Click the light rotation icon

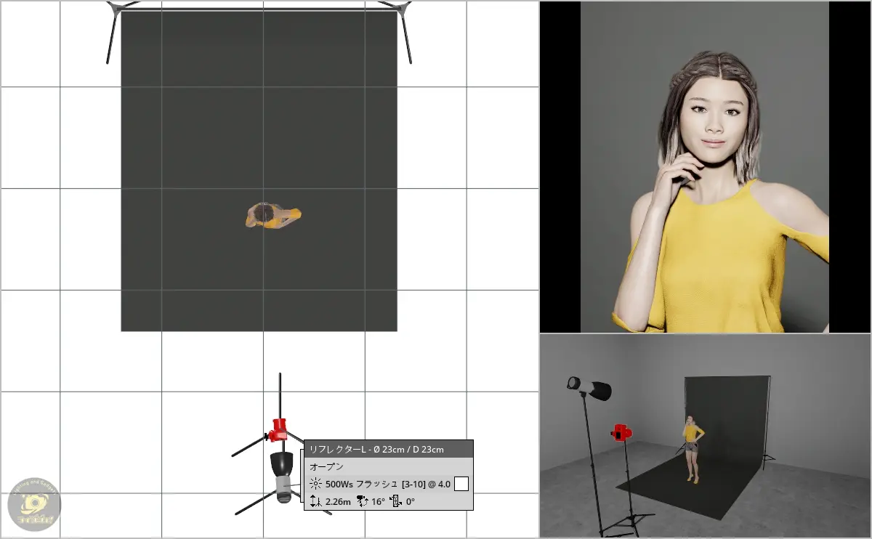[397, 501]
